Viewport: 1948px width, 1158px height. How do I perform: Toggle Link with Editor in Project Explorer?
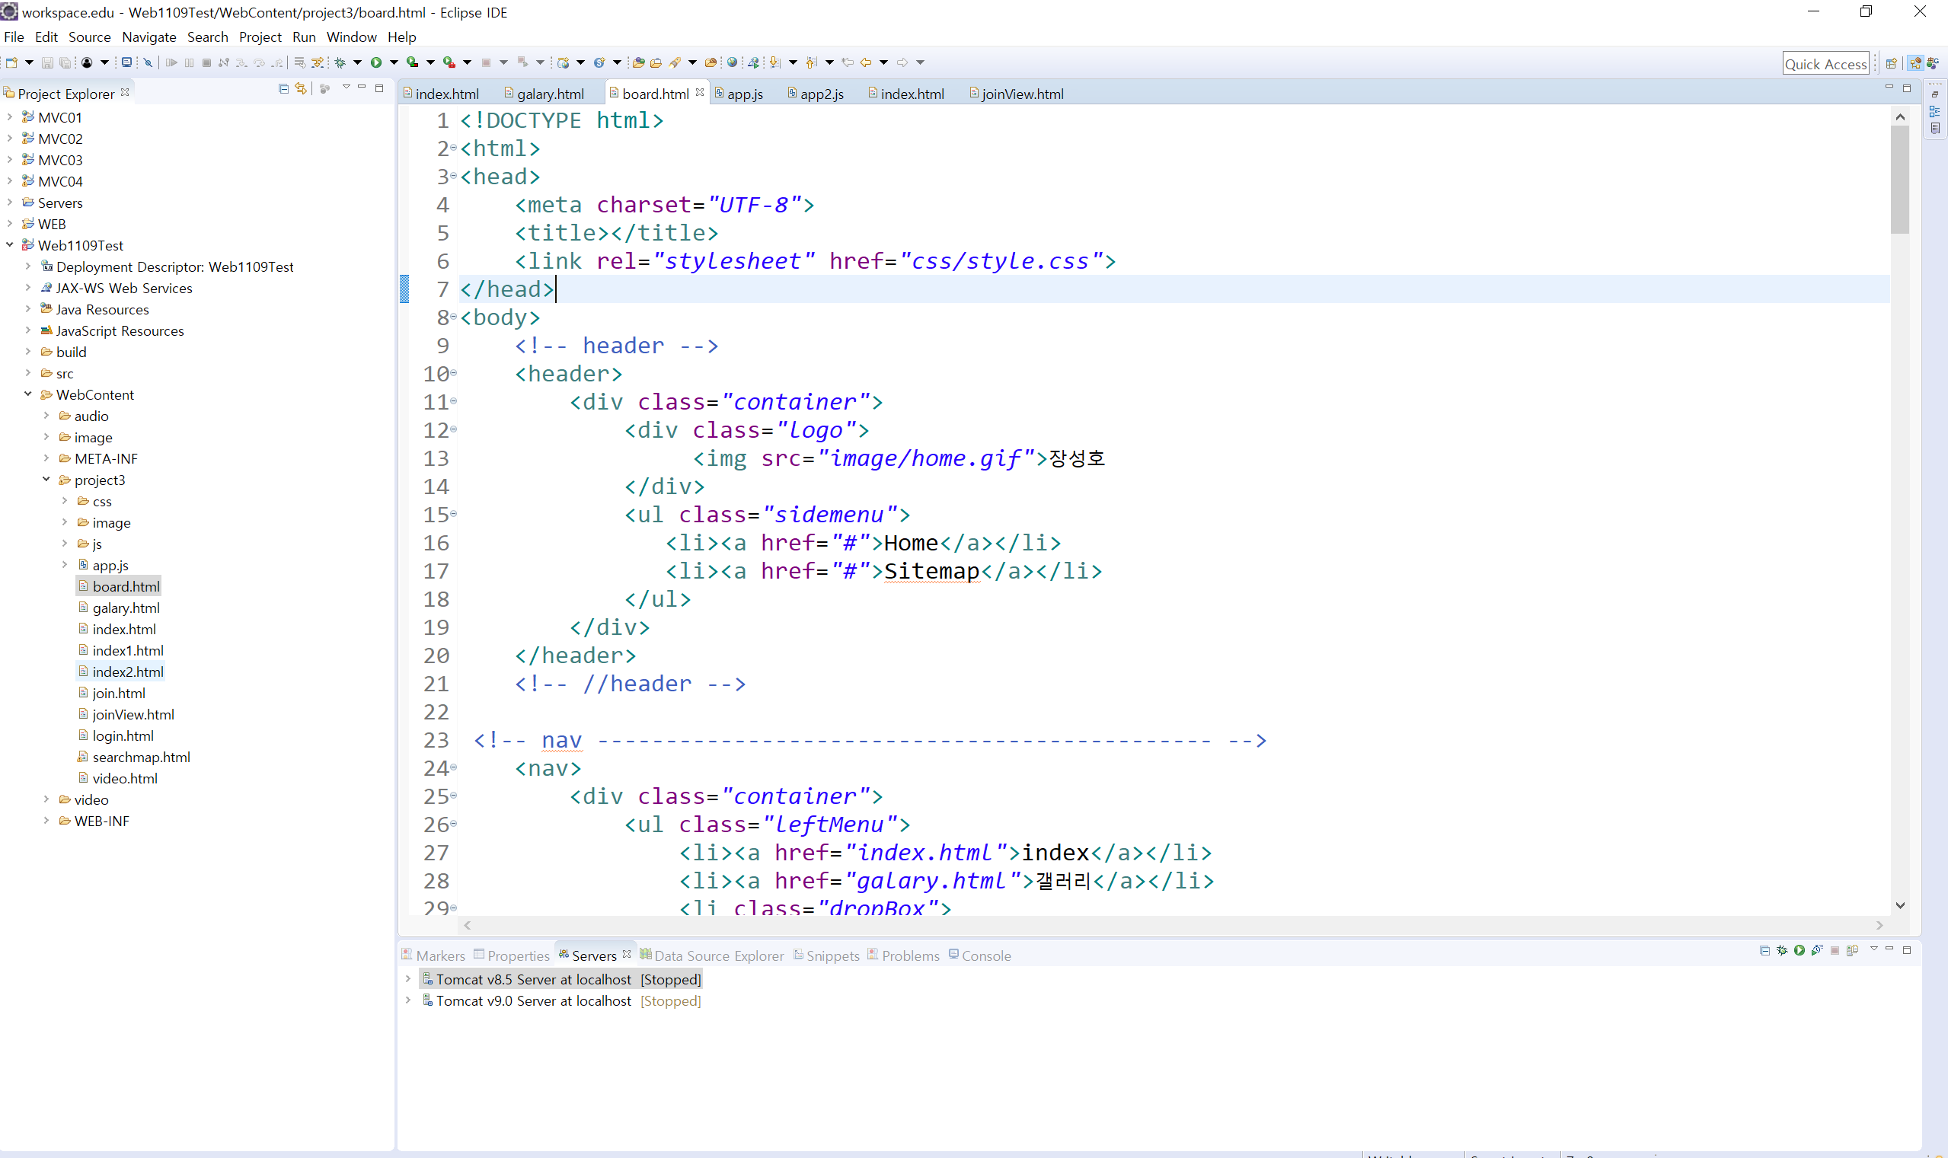(302, 89)
